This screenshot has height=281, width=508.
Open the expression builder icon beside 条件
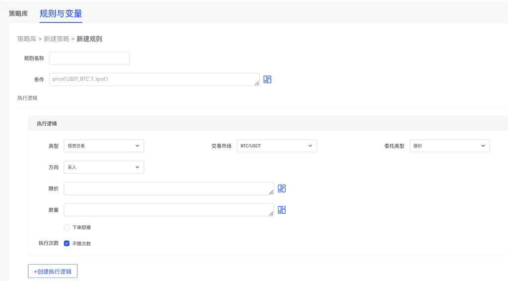click(x=267, y=79)
